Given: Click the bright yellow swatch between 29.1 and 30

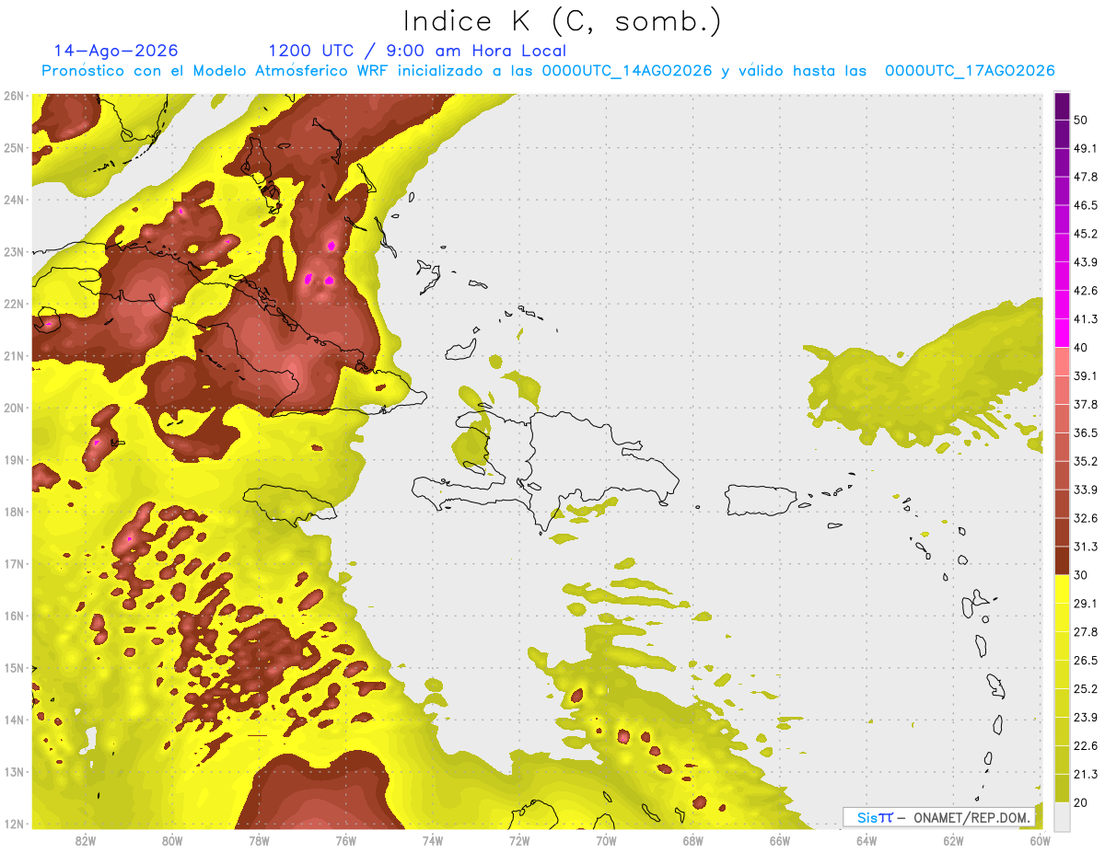Looking at the screenshot, I should [1062, 589].
